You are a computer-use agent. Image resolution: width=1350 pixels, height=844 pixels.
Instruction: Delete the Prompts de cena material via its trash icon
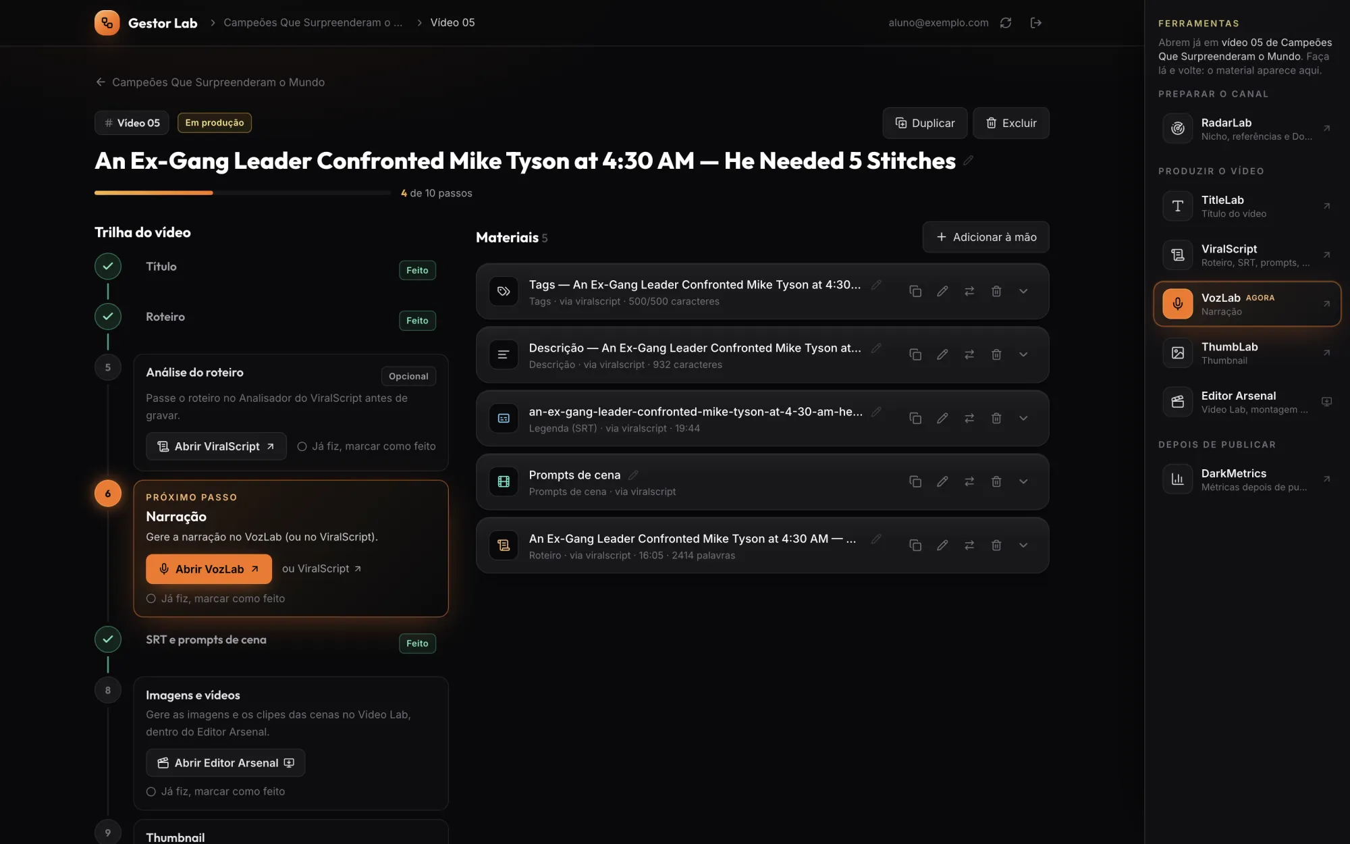[x=996, y=481]
